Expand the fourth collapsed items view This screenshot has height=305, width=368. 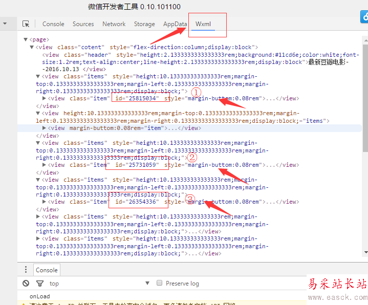pyautogui.click(x=38, y=216)
